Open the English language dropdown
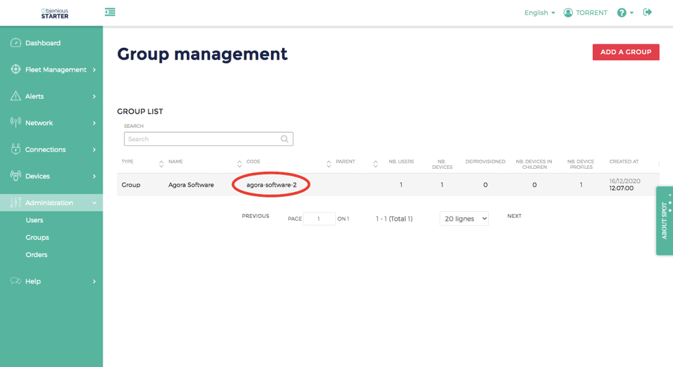Image resolution: width=673 pixels, height=367 pixels. click(x=539, y=13)
